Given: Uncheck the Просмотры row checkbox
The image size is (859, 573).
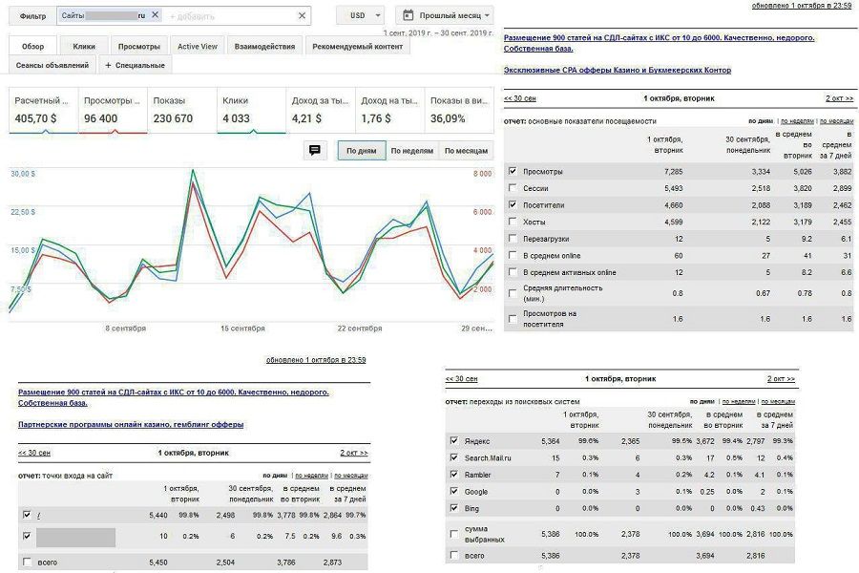Looking at the screenshot, I should [513, 171].
